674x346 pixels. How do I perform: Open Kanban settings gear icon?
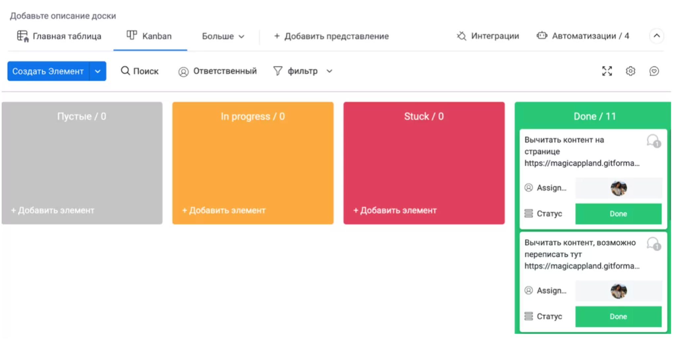[x=630, y=71]
